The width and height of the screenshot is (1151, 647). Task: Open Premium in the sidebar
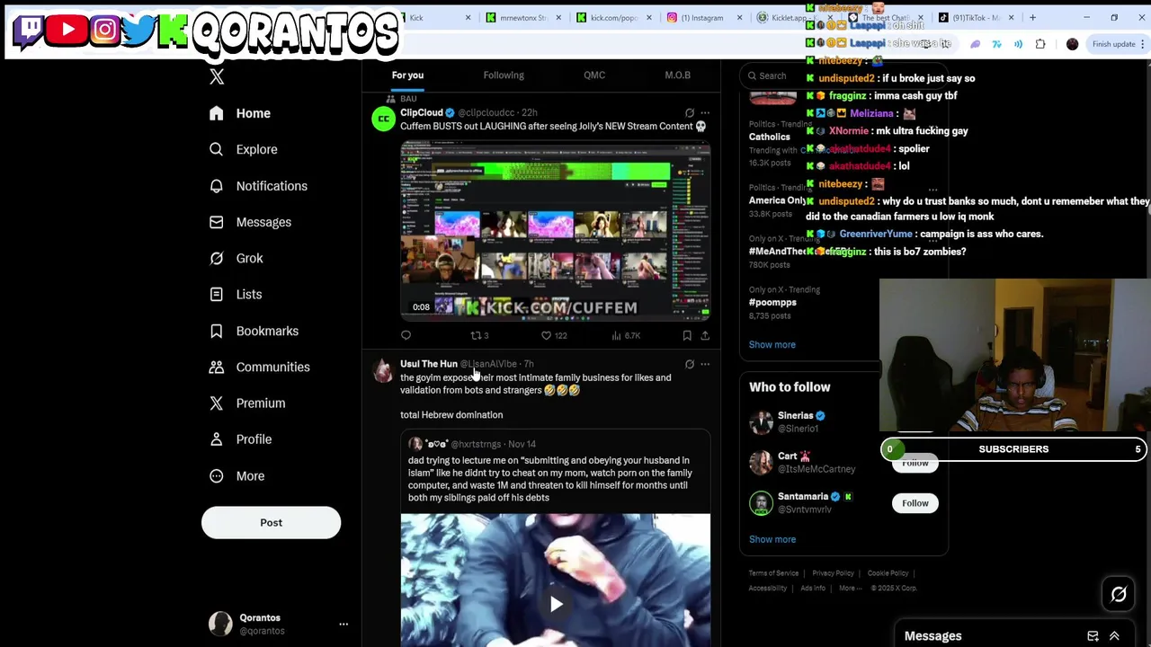coord(246,403)
